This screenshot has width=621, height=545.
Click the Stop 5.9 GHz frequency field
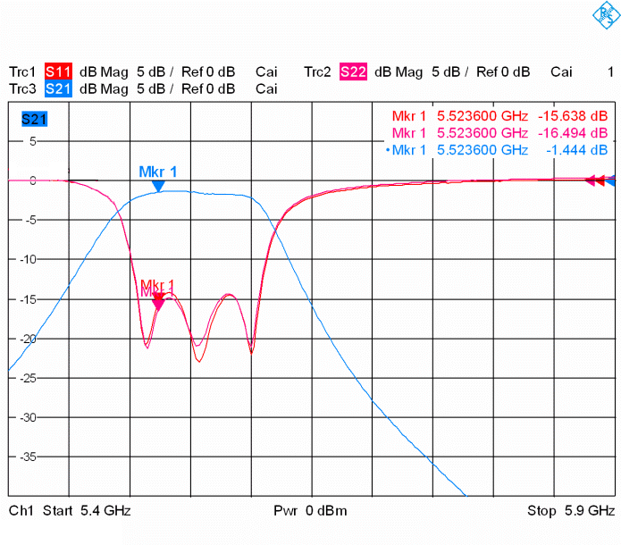(570, 511)
